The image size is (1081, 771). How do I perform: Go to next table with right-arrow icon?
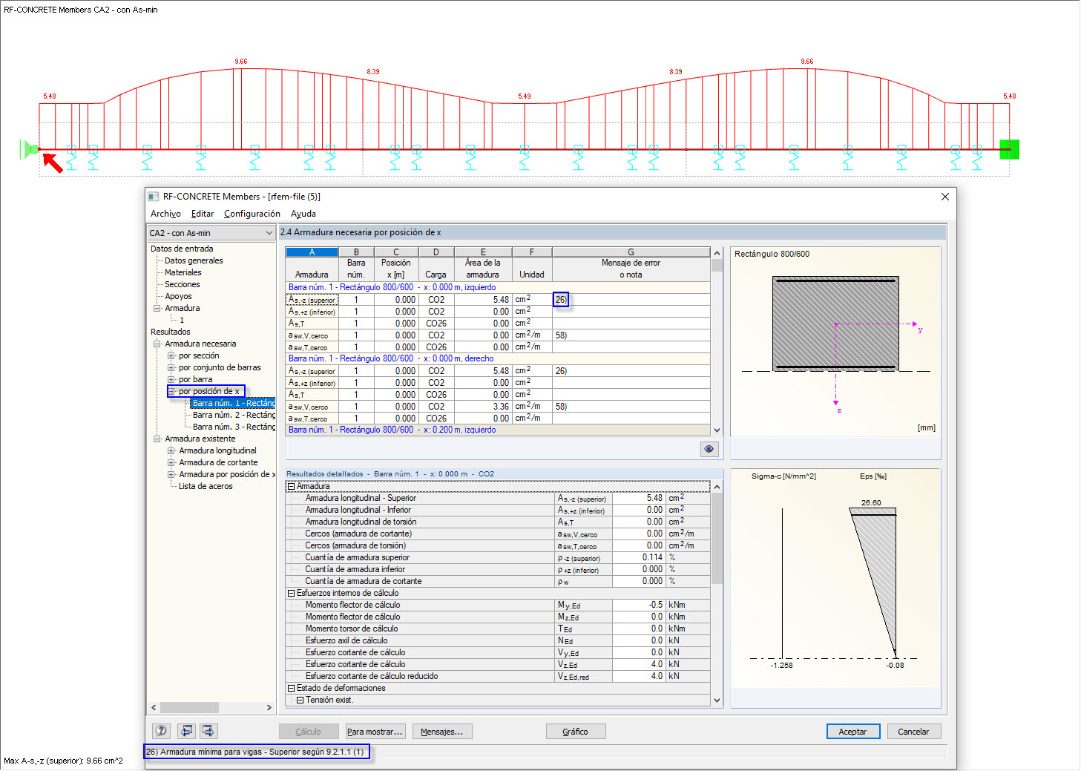click(208, 731)
